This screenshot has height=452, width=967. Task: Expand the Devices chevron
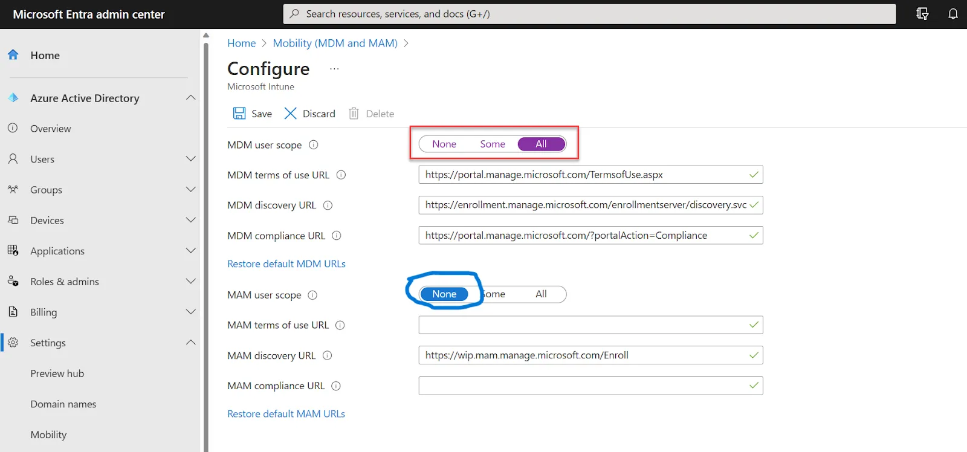[x=191, y=220]
